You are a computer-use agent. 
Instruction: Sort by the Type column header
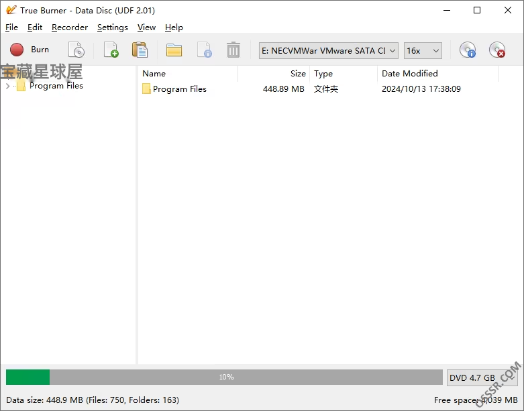[344, 74]
